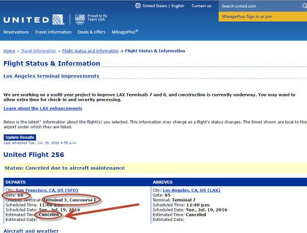Click the Search united.com field
The height and width of the screenshot is (233, 307).
(x=260, y=6)
